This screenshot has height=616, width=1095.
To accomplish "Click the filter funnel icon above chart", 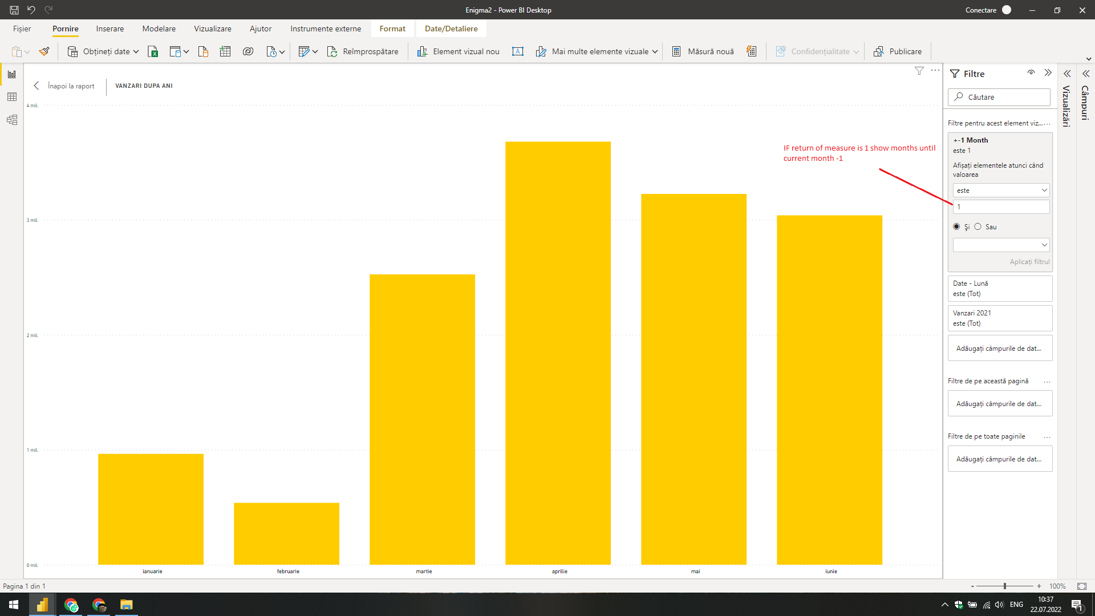I will (x=919, y=71).
